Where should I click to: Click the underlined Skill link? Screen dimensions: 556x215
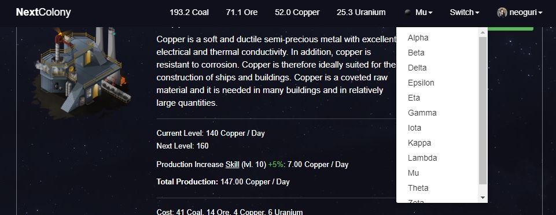[x=232, y=164]
